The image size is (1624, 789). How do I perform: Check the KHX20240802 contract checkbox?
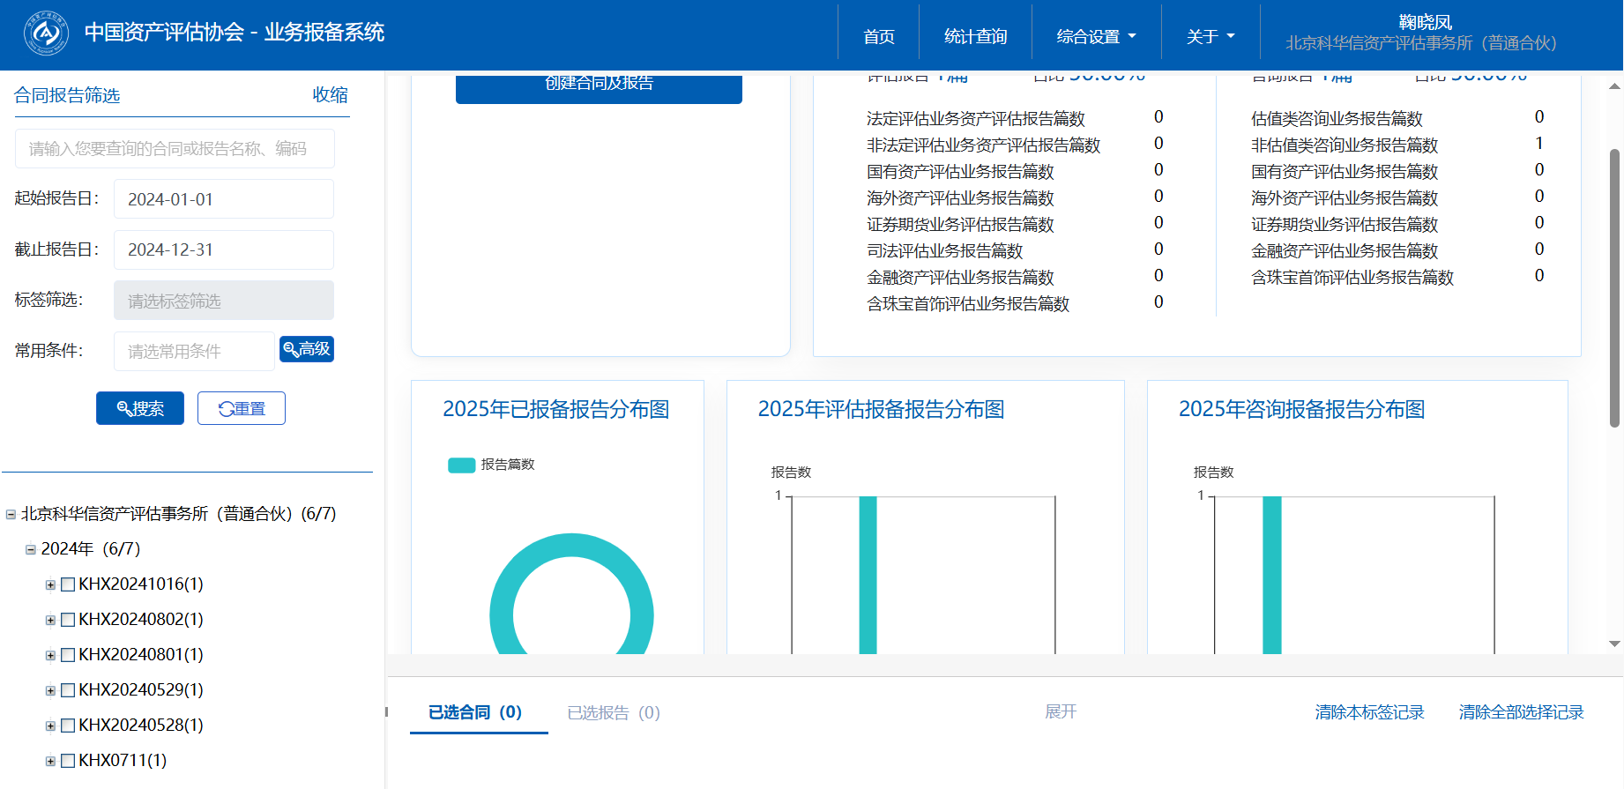(x=68, y=620)
